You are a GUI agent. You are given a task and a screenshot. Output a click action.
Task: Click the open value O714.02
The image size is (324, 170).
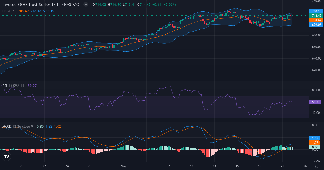click(x=99, y=5)
